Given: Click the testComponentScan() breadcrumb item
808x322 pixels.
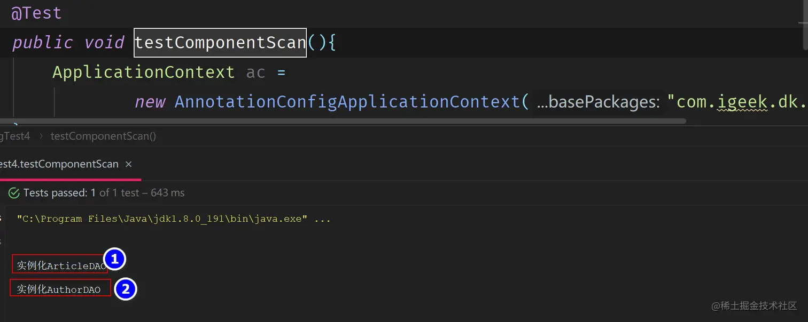Looking at the screenshot, I should click(103, 136).
